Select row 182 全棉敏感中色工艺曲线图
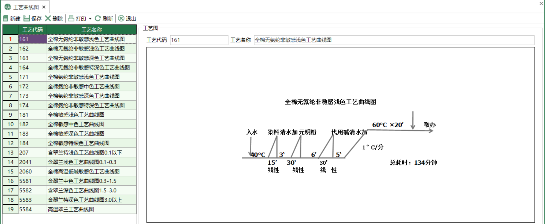545x224 pixels. (70, 124)
